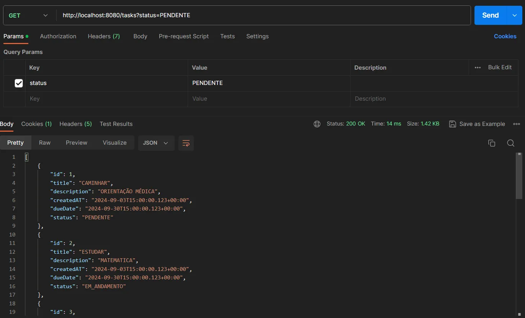This screenshot has width=525, height=318.
Task: Open the JSON format dropdown
Action: (x=156, y=143)
